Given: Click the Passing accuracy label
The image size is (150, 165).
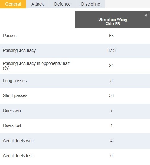Looking at the screenshot, I should [19, 50].
